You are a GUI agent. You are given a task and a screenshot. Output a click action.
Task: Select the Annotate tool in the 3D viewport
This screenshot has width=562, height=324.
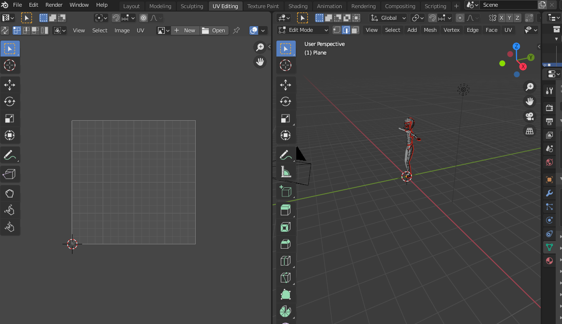285,155
